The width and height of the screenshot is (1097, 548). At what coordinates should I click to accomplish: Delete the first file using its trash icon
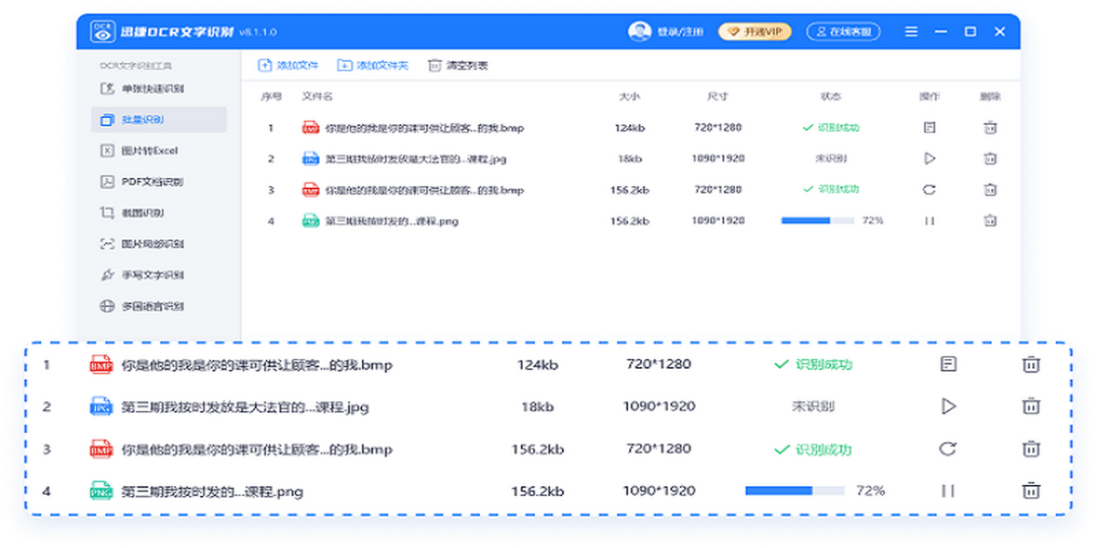coord(989,128)
